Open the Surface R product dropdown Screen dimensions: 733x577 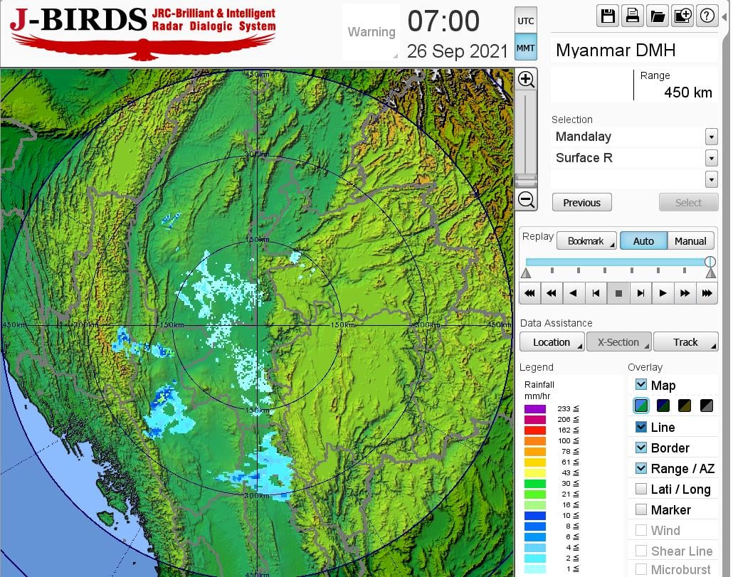[x=711, y=158]
